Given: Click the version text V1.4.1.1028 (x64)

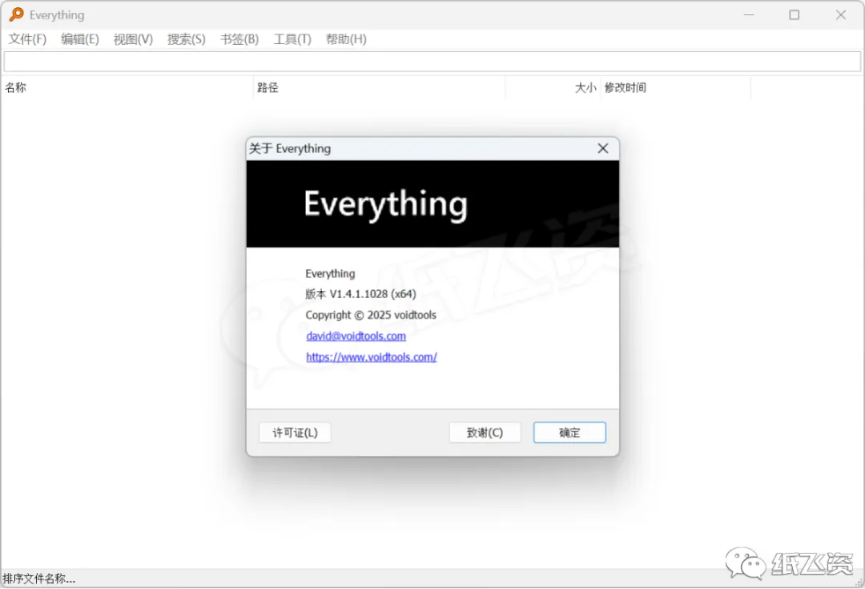Looking at the screenshot, I should pos(373,294).
